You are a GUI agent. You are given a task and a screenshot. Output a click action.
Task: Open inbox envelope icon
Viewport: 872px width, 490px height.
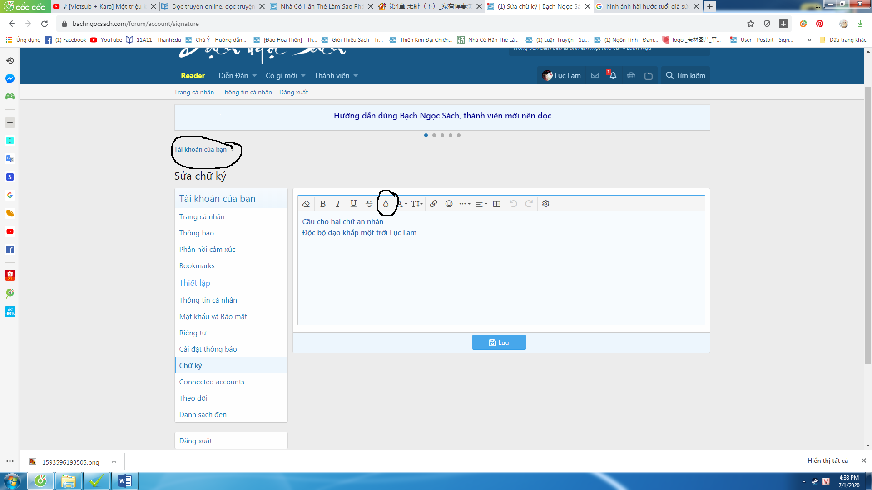[595, 76]
